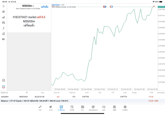Click the battery 93% status indicator

click(159, 2)
